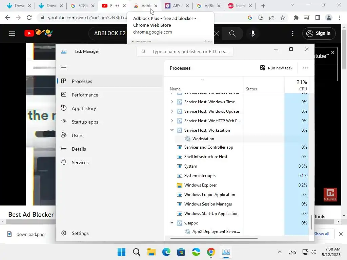Share this page from address bar
Viewport: 347px width, 260px height.
(x=272, y=18)
